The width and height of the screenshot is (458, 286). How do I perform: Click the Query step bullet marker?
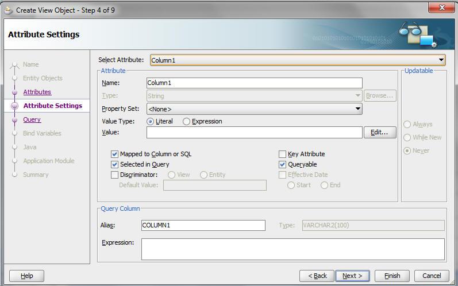[14, 120]
